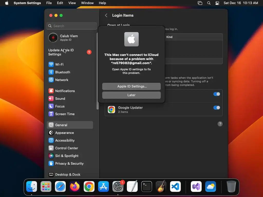This screenshot has height=197, width=263.
Task: Open the System Settings menu
Action: point(27,3)
